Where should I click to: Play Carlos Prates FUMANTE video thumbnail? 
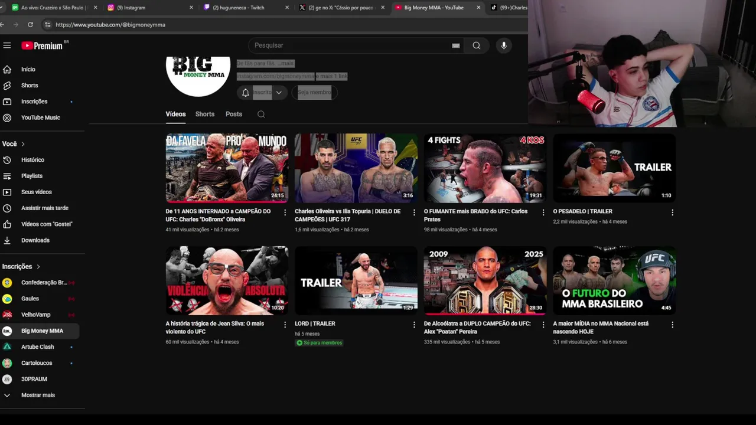tap(485, 168)
